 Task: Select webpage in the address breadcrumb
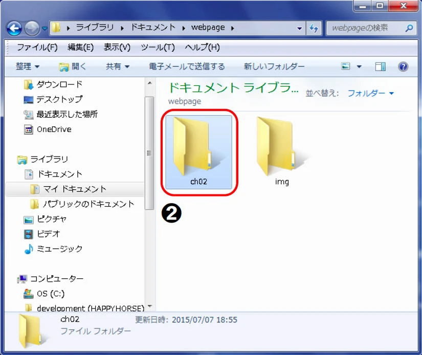[208, 28]
